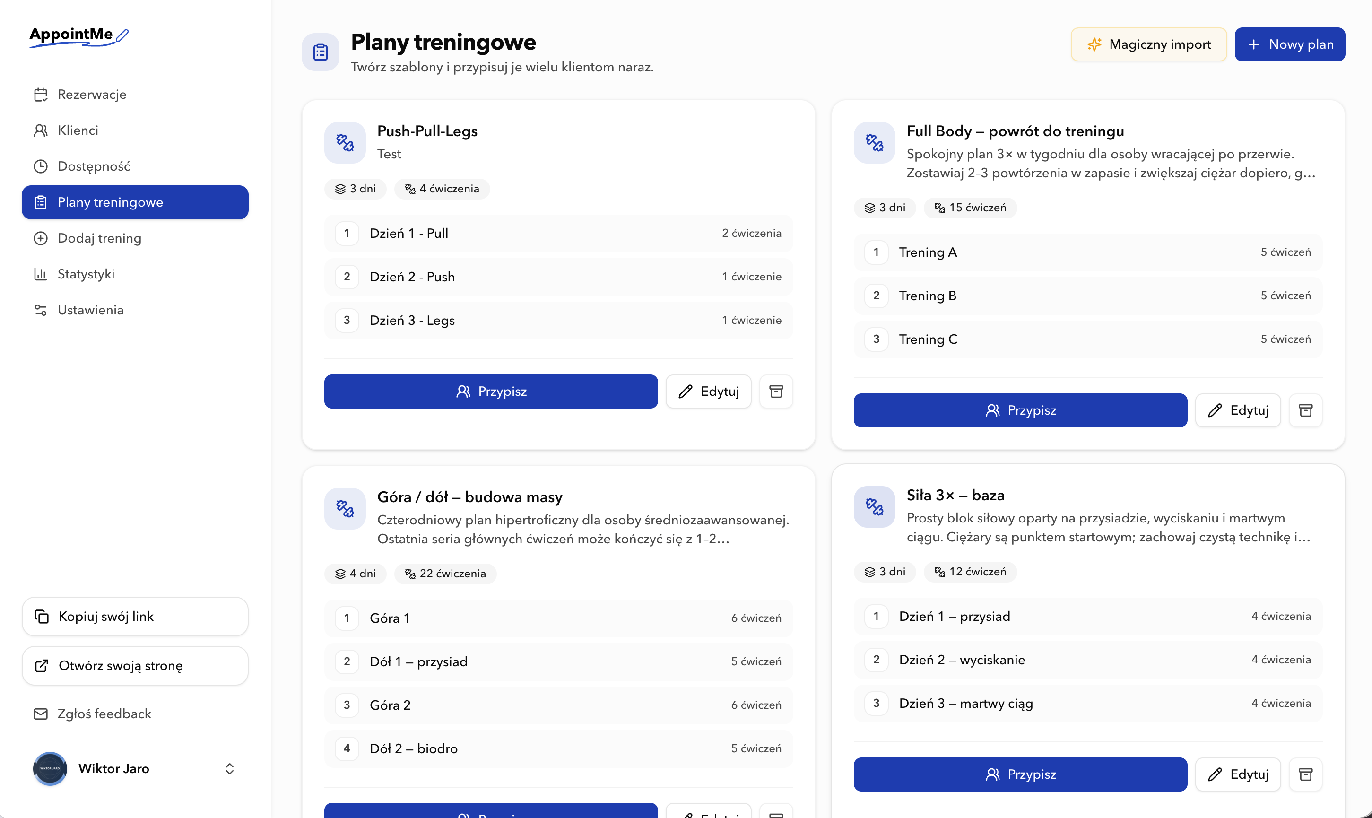Screen dimensions: 1372x818
Task: Launch the Magiczny import button
Action: tap(1148, 44)
